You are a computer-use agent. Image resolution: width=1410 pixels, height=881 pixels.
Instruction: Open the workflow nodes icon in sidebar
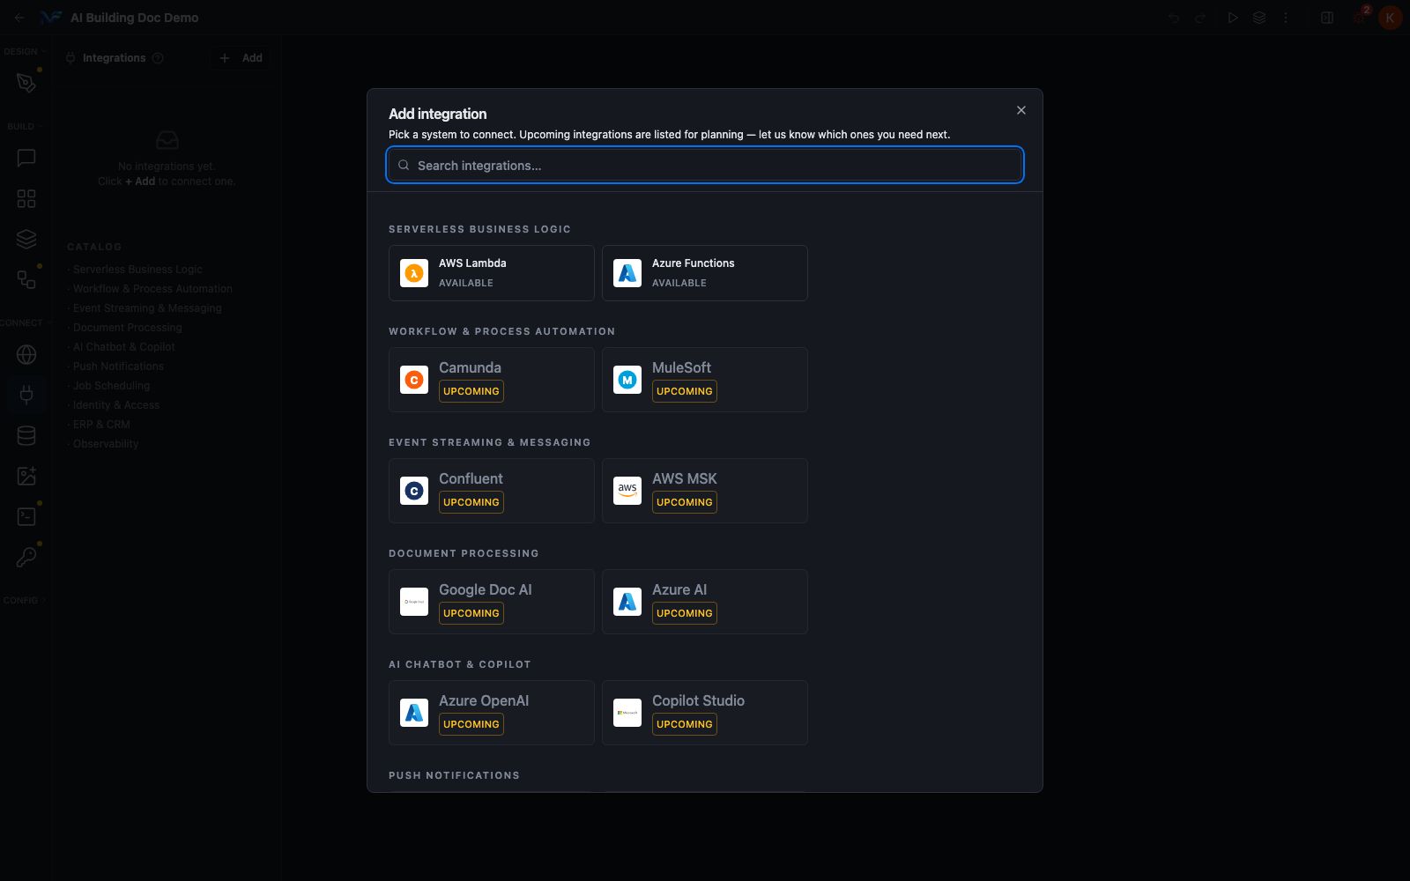pos(26,279)
